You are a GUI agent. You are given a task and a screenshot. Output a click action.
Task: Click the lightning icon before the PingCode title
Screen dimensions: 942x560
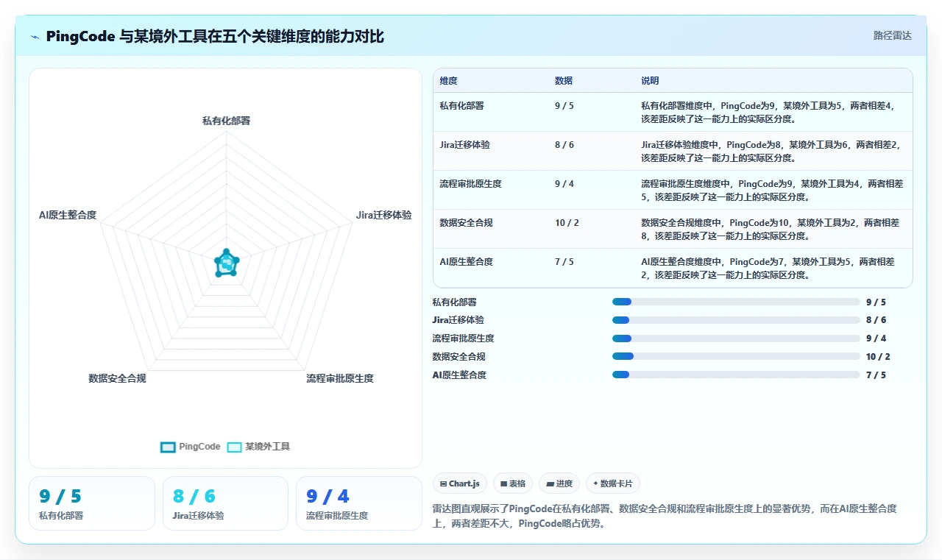point(35,37)
